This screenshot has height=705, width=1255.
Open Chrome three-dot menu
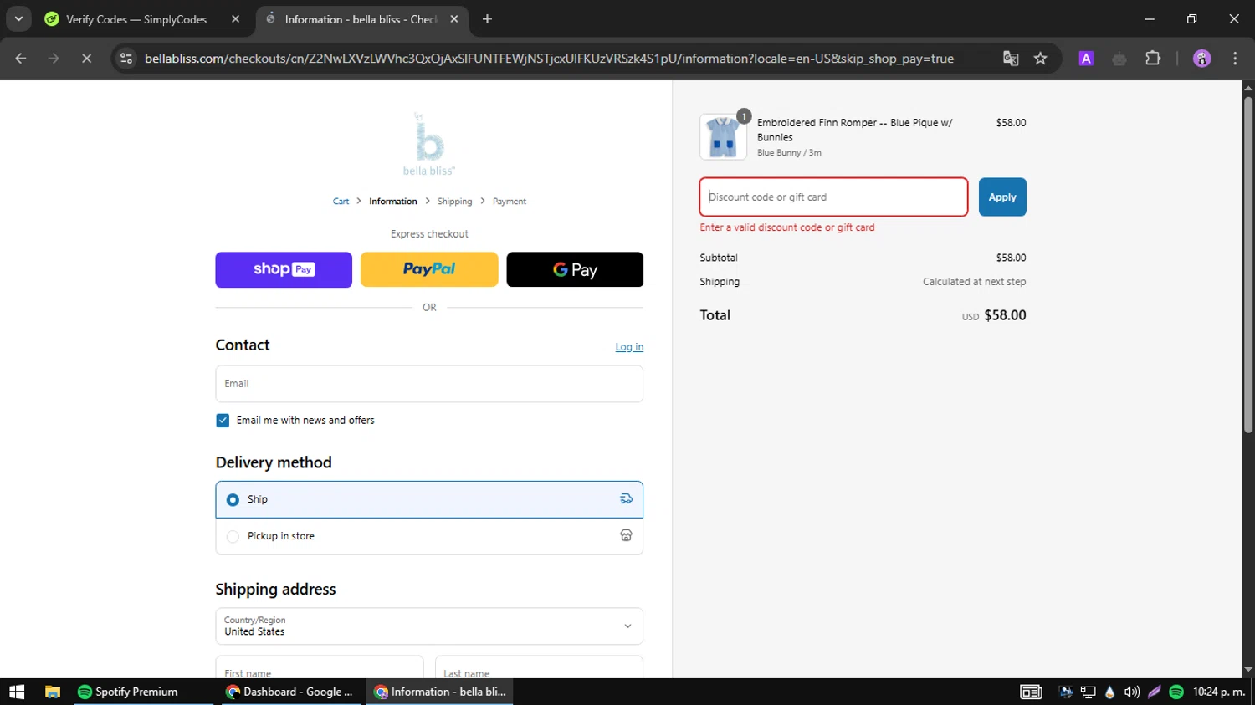coord(1235,59)
